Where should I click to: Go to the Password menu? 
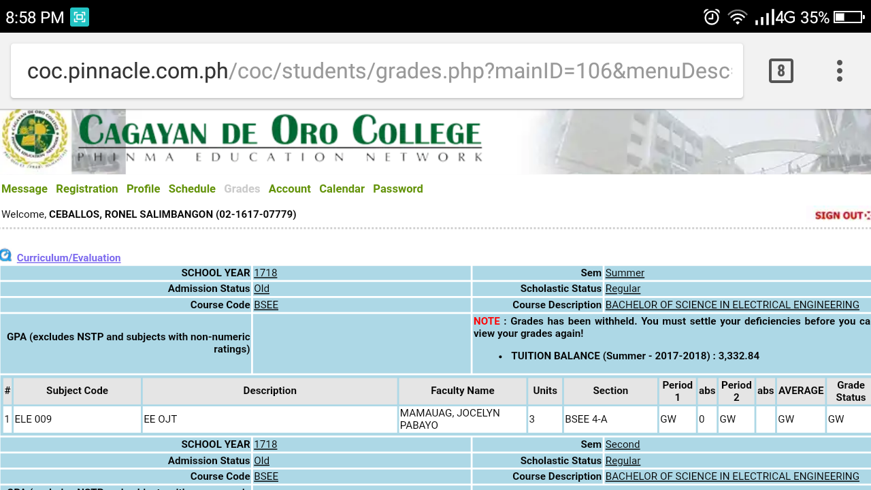point(398,189)
